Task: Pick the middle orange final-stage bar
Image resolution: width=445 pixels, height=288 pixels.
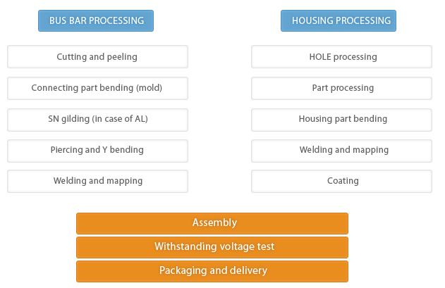Action: point(212,247)
